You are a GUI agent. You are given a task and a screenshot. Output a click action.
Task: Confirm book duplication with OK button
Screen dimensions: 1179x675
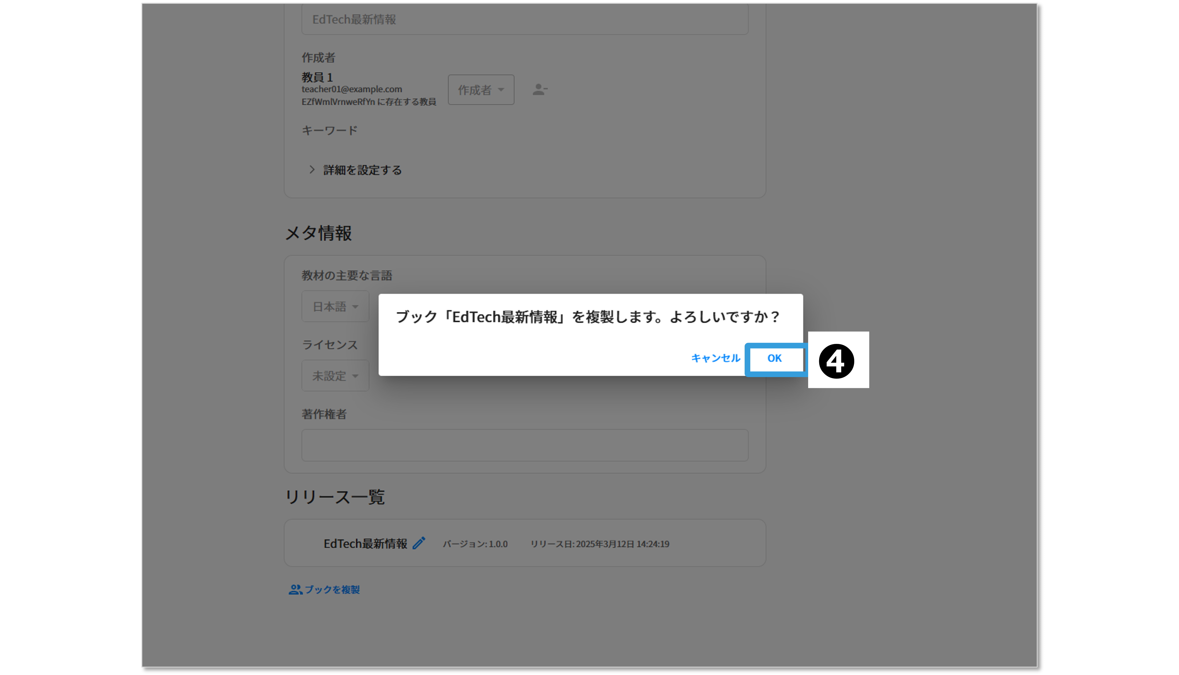point(774,358)
